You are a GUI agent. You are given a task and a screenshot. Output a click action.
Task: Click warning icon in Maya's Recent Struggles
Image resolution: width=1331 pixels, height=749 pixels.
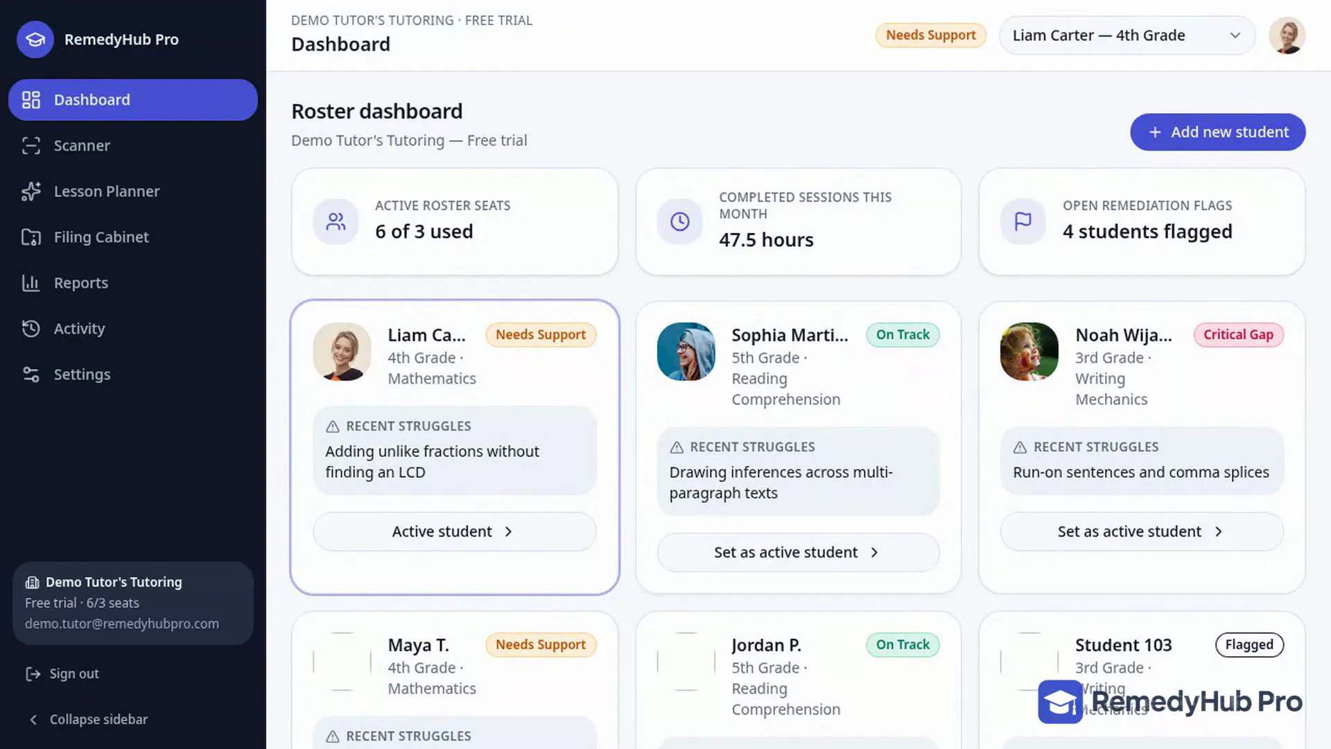pyautogui.click(x=333, y=737)
